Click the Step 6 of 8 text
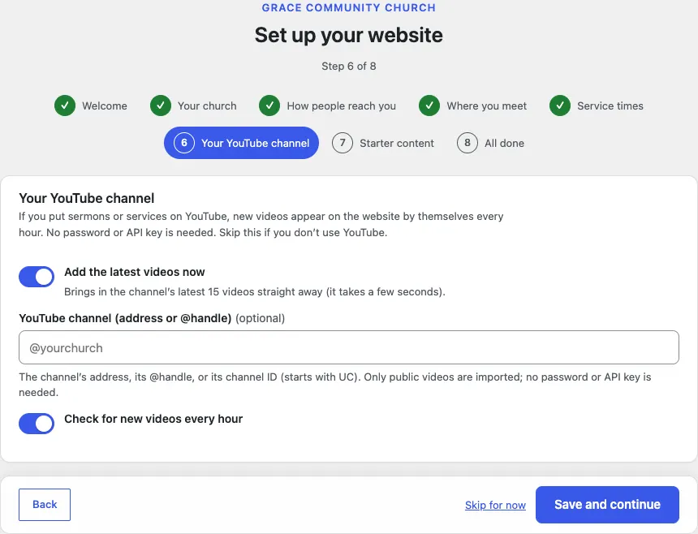Viewport: 698px width, 534px height. point(348,67)
